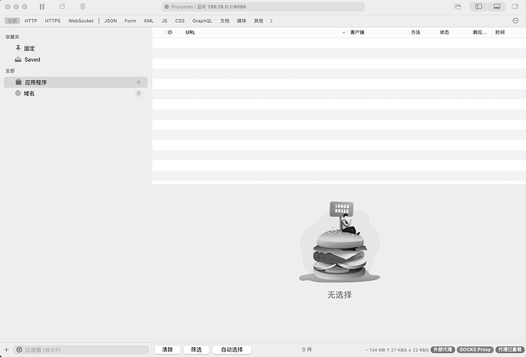
Task: Select the WebSocket filter tab
Action: click(81, 21)
